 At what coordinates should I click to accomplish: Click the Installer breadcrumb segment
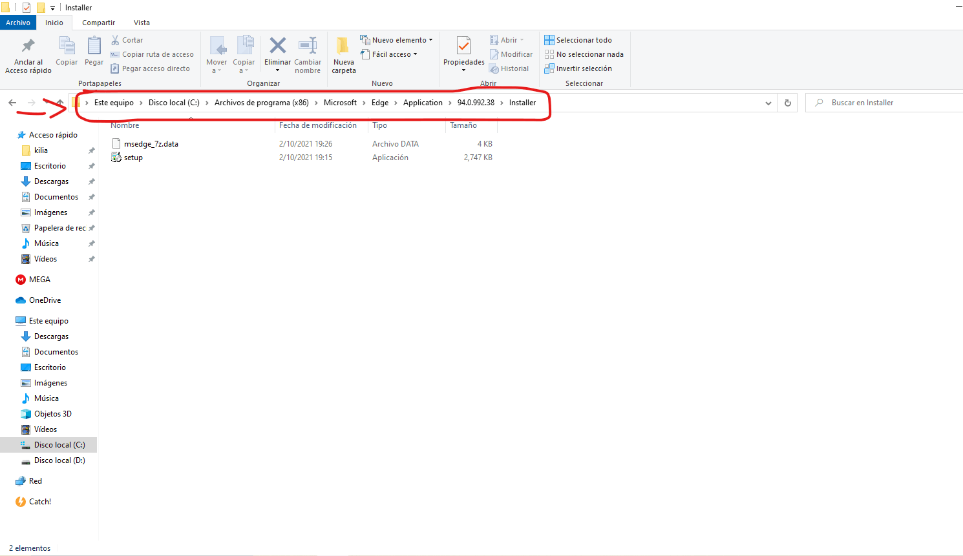pyautogui.click(x=522, y=103)
